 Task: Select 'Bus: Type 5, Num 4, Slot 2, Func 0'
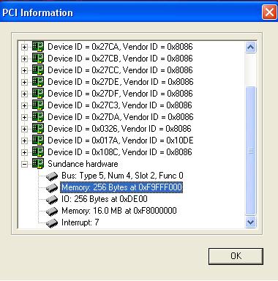click(122, 176)
